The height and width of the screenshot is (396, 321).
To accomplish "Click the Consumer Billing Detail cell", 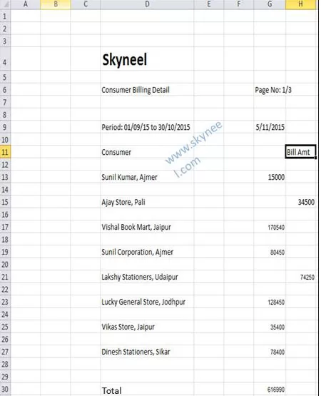I will tap(147, 90).
